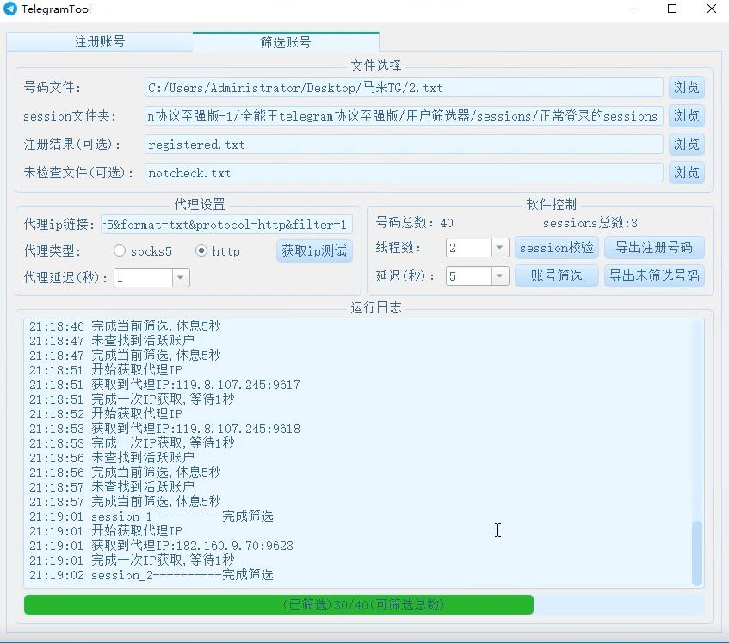Viewport: 729px width, 643px height.
Task: Browse for the 注册结果 file
Action: 686,145
